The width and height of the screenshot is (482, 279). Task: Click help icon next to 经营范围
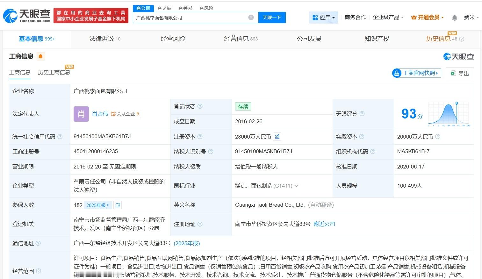38,271
